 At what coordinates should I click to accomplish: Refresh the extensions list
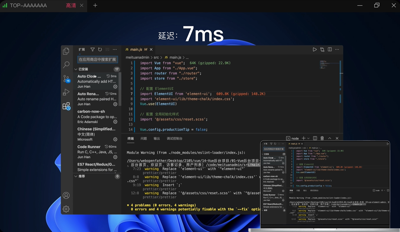click(x=100, y=49)
